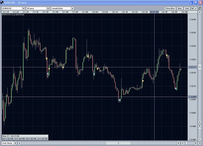Viewport: 203px width, 146px height.
Task: Minimize the EUR/USD chart window
Action: (191, 3)
